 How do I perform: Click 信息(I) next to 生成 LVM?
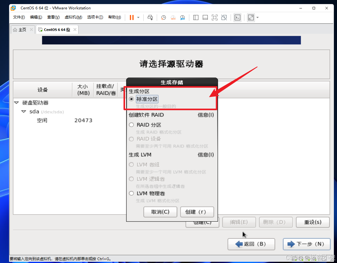coord(206,155)
